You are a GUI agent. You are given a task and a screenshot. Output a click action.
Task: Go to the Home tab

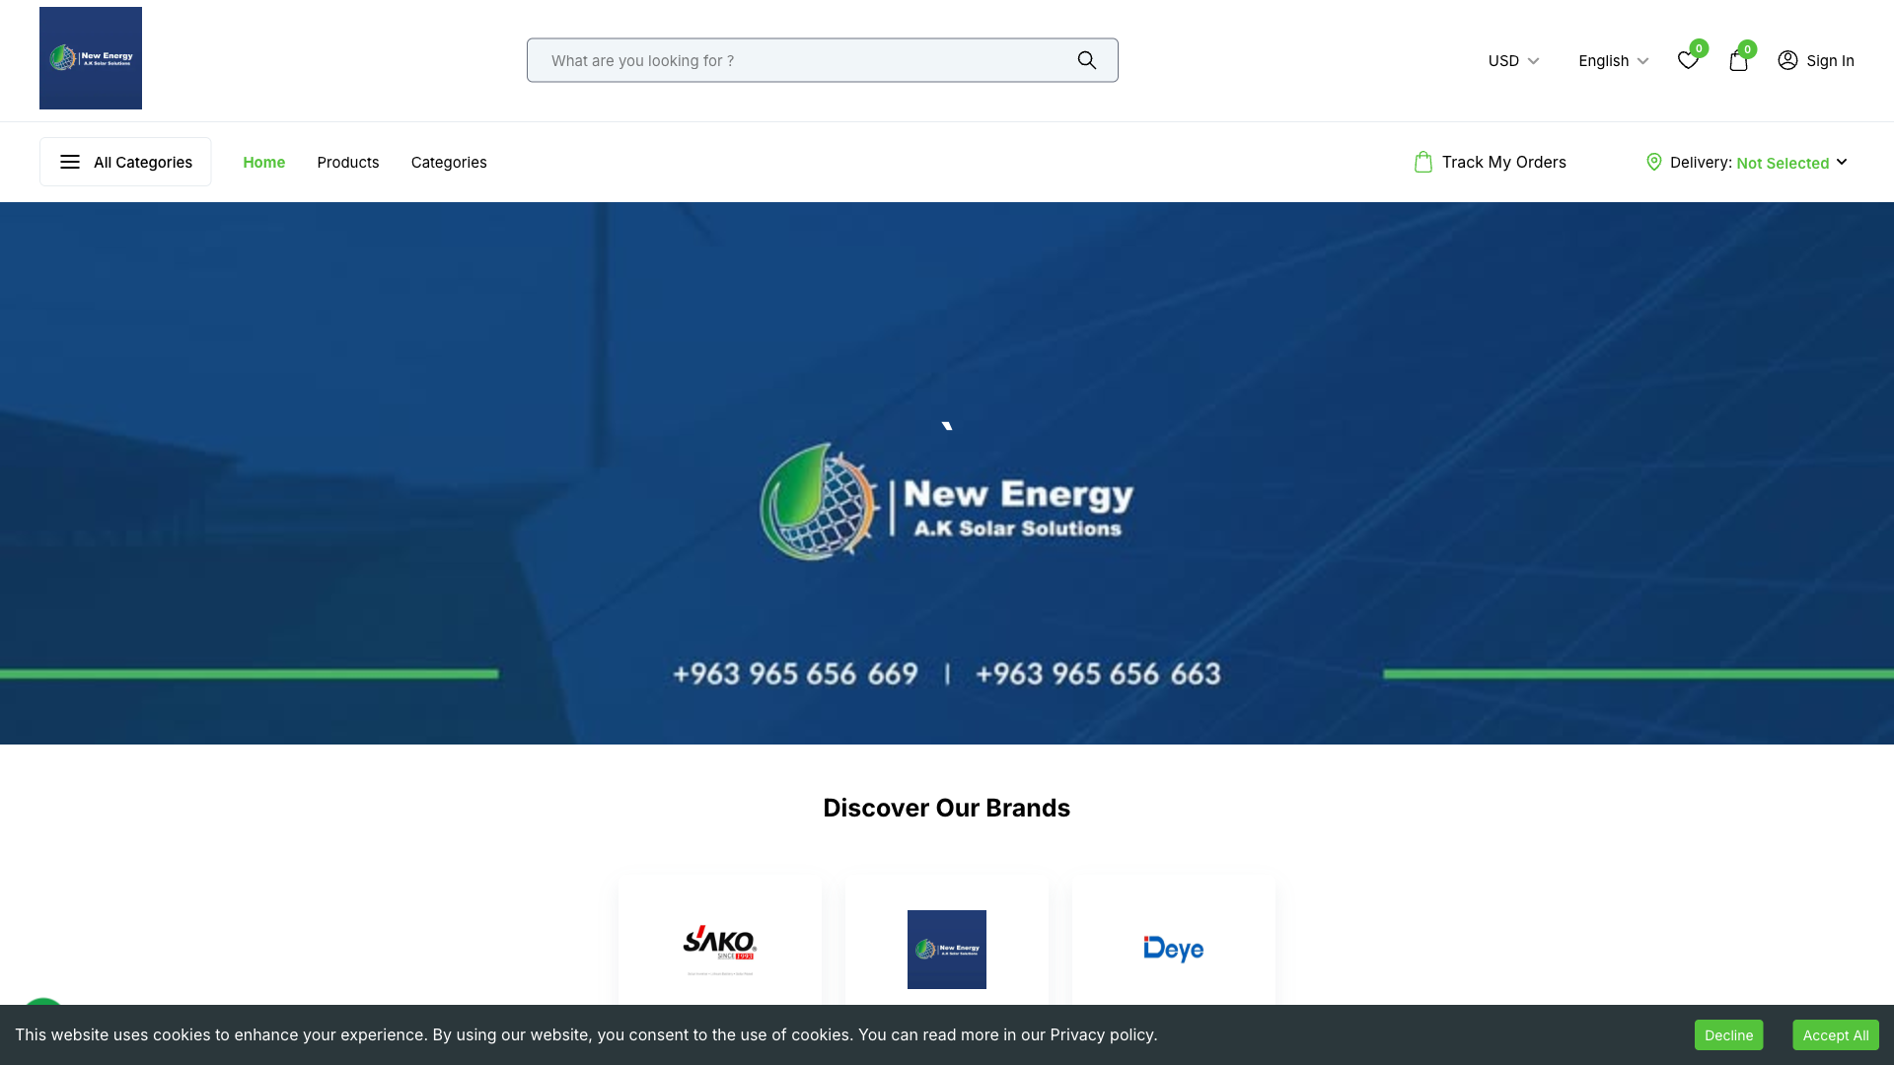pos(263,162)
